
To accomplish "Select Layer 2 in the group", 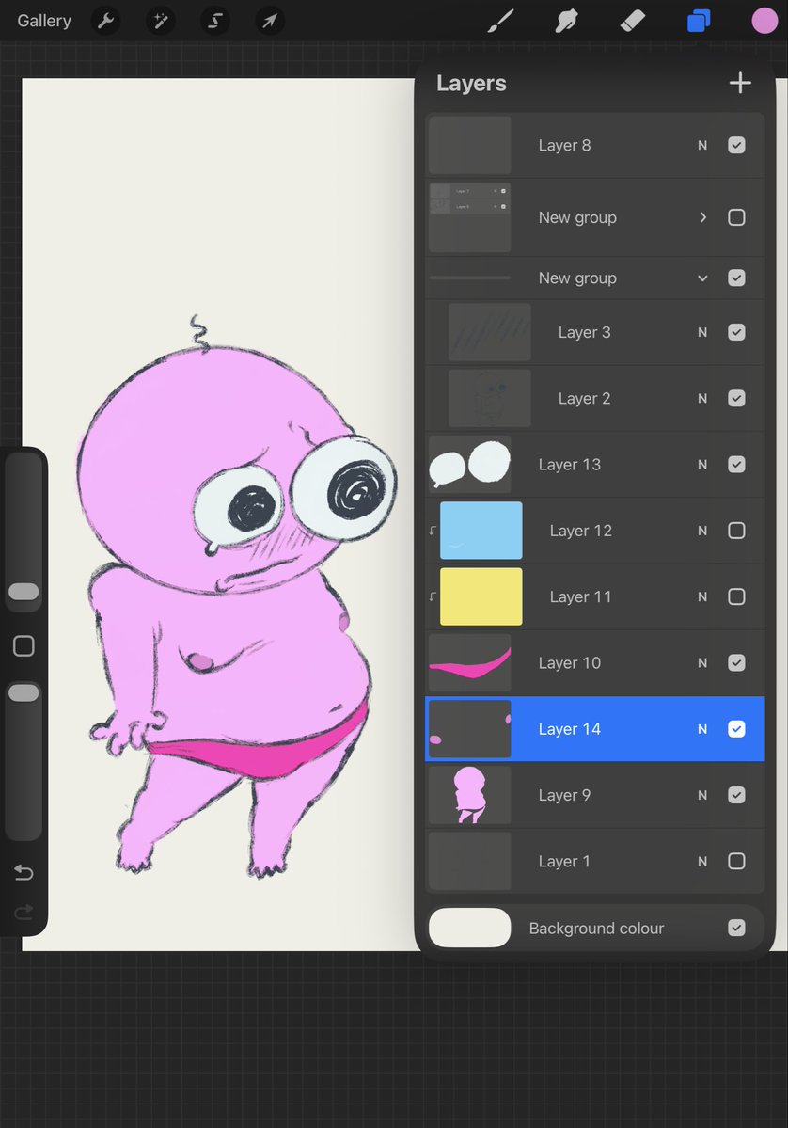I will [594, 399].
